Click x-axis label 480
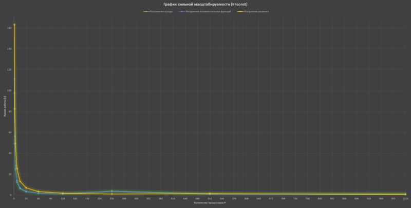The width and height of the screenshot is (411, 208). (x=197, y=199)
